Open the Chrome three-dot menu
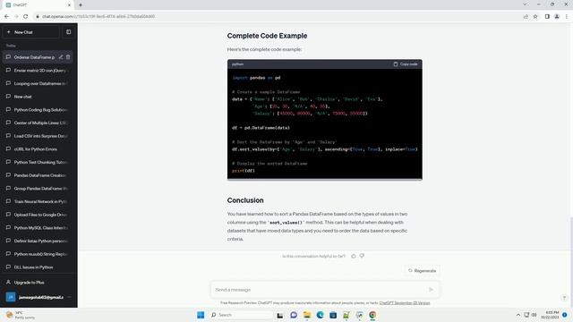Viewport: 573px width, 322px height. pos(567,16)
